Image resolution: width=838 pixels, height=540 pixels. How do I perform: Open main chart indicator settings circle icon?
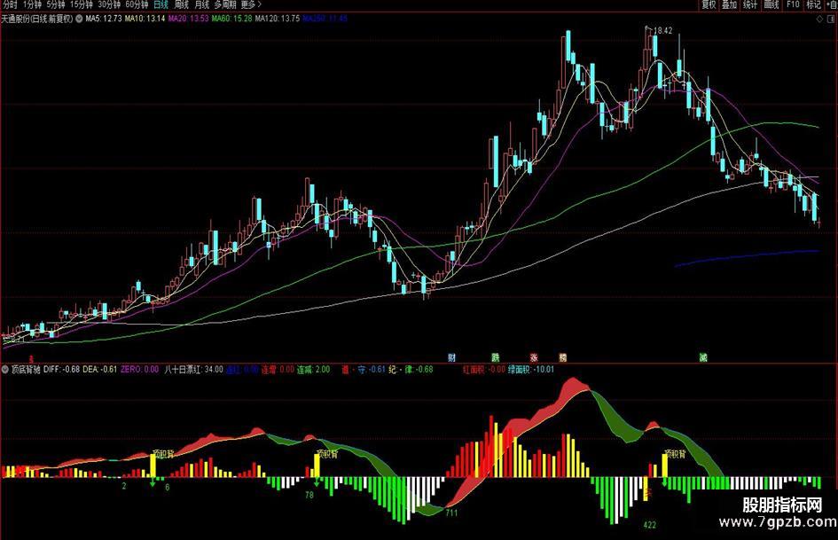[79, 19]
